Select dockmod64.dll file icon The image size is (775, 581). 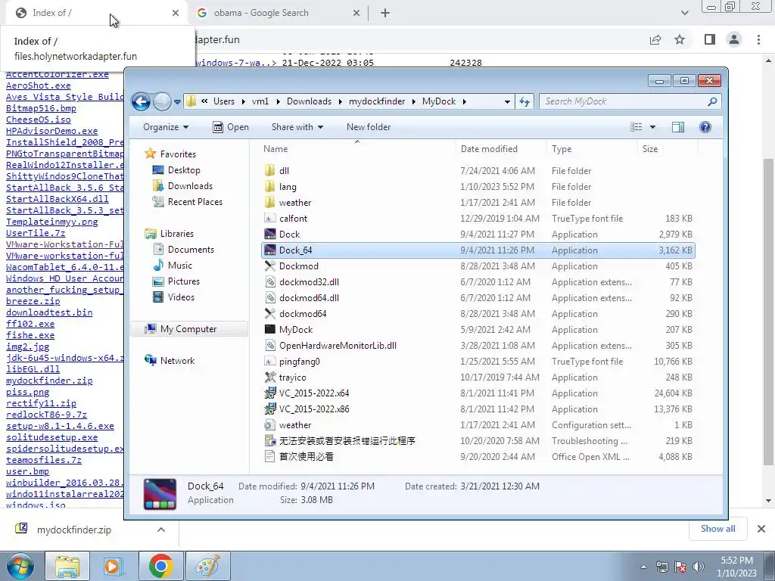pyautogui.click(x=270, y=298)
